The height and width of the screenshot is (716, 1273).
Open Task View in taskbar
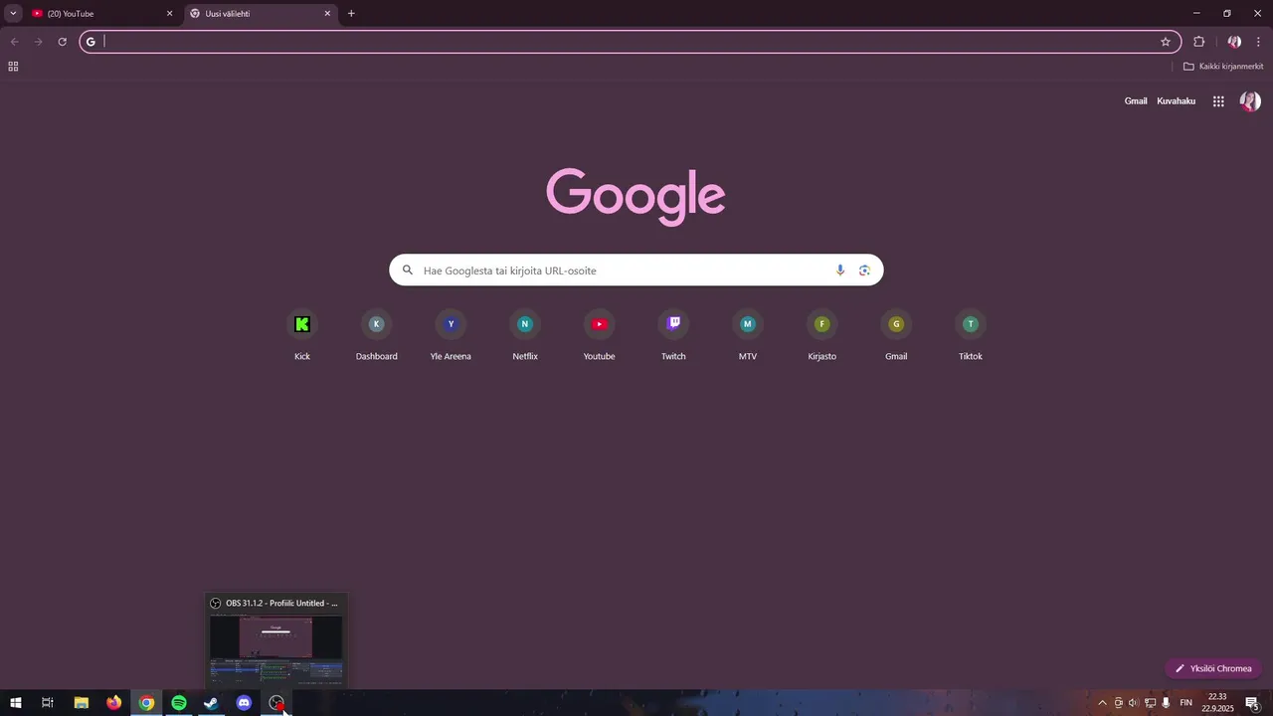[x=48, y=703]
